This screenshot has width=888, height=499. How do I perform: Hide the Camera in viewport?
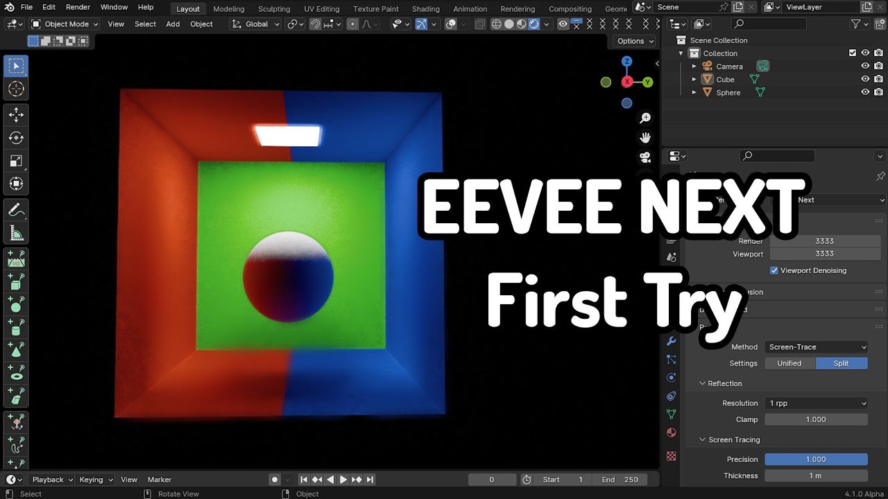865,67
